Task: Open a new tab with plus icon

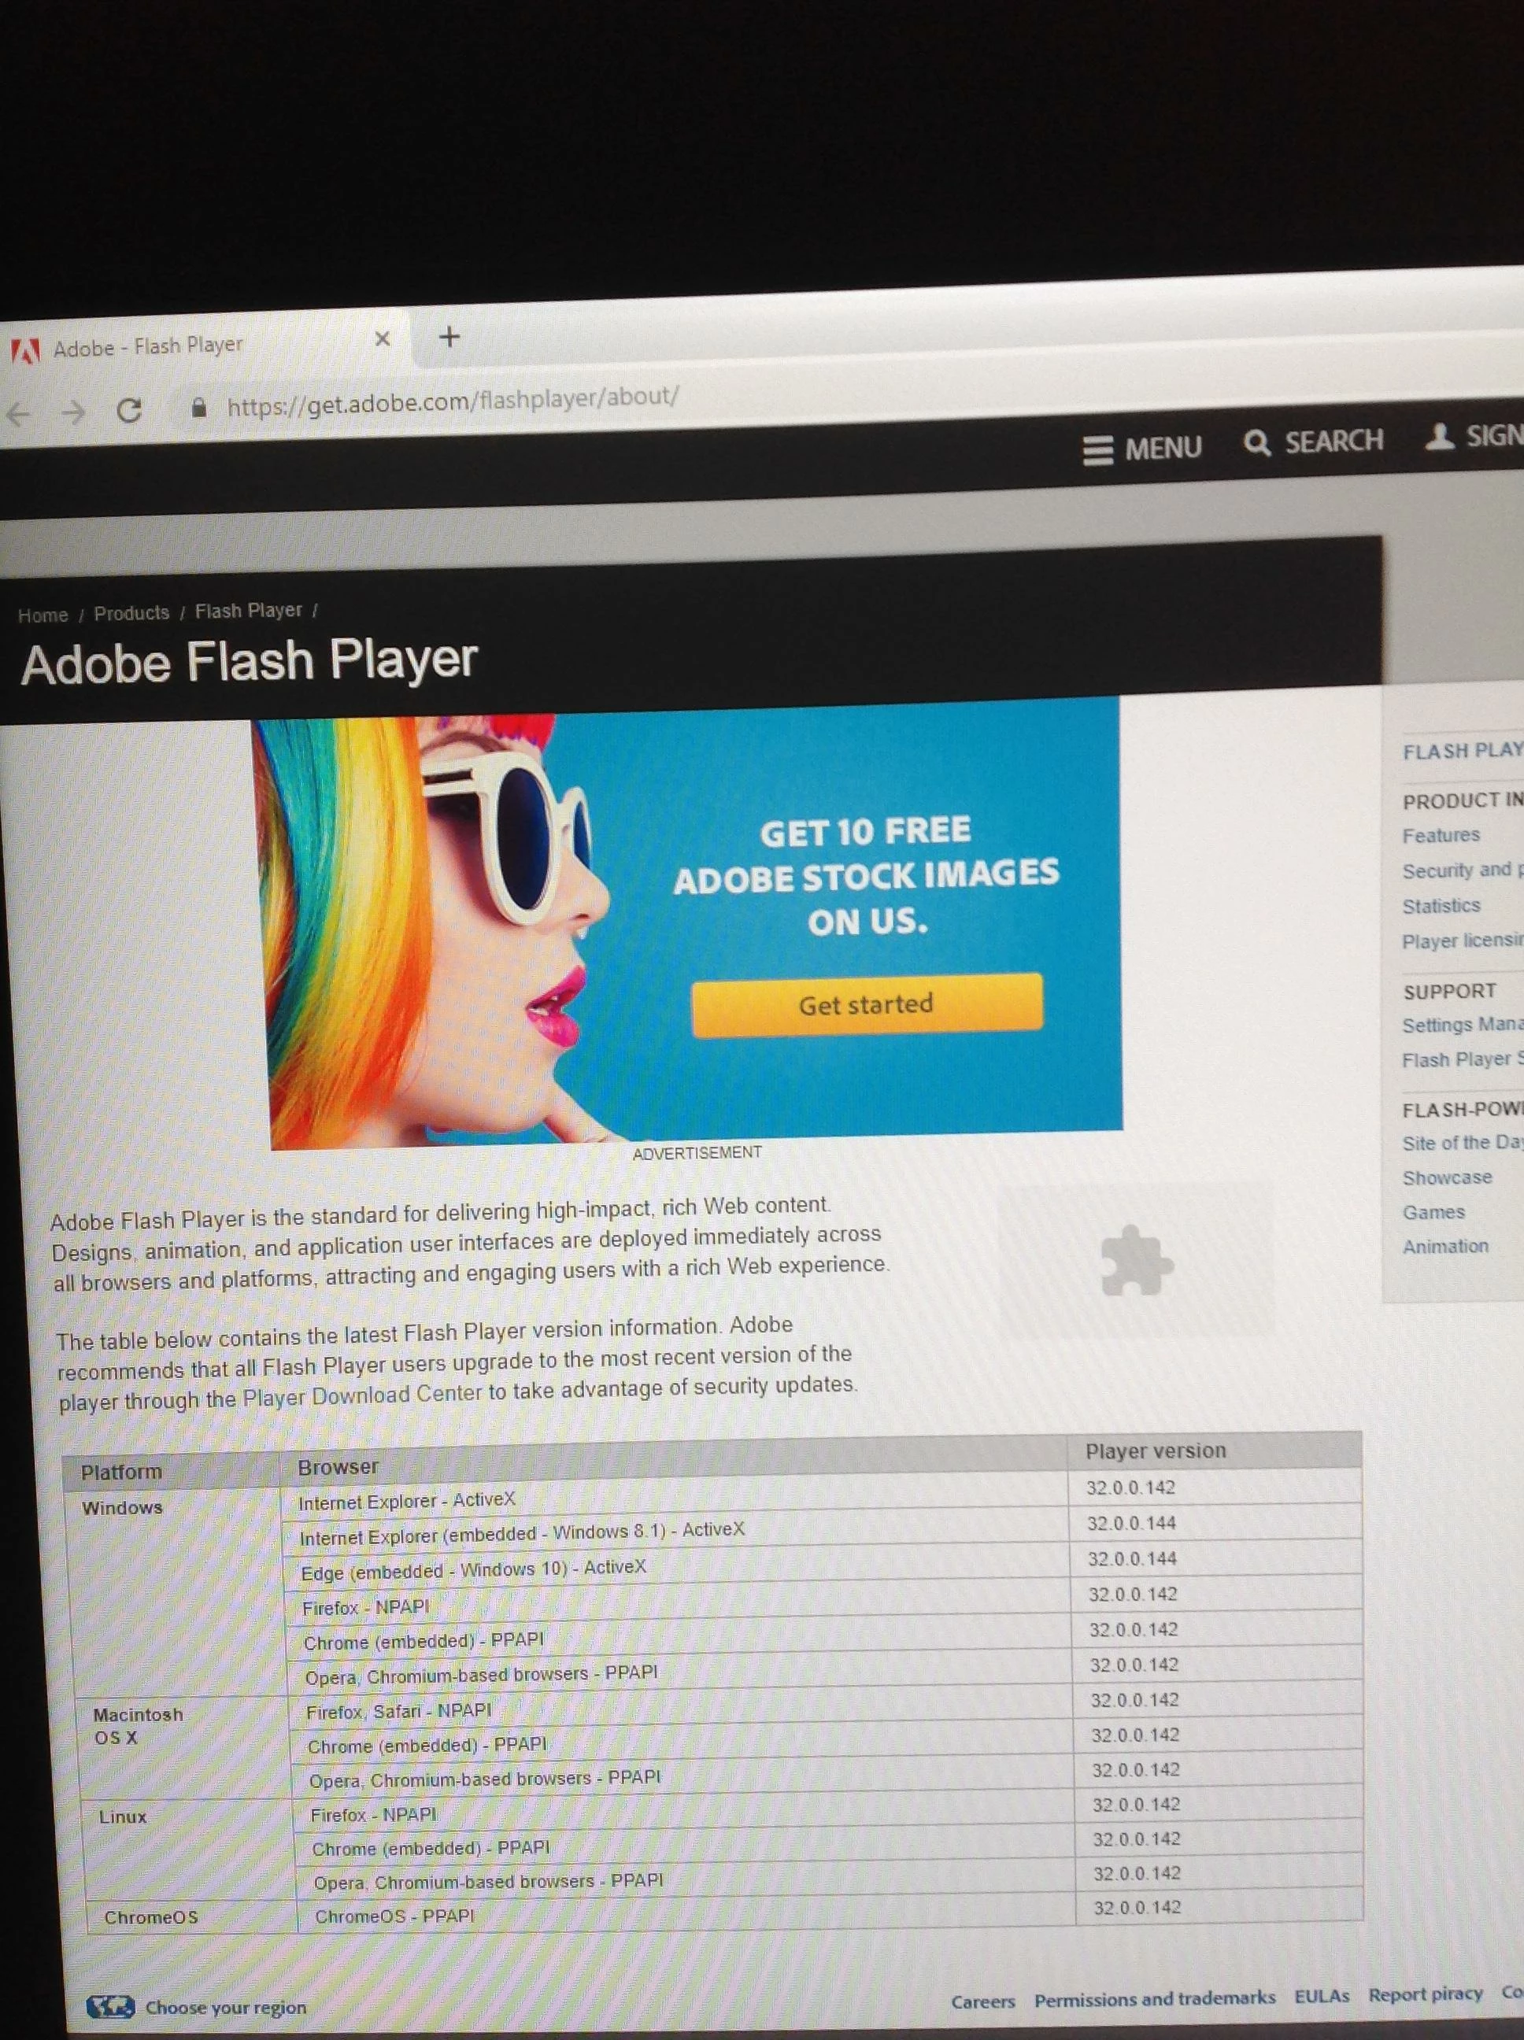Action: (449, 337)
